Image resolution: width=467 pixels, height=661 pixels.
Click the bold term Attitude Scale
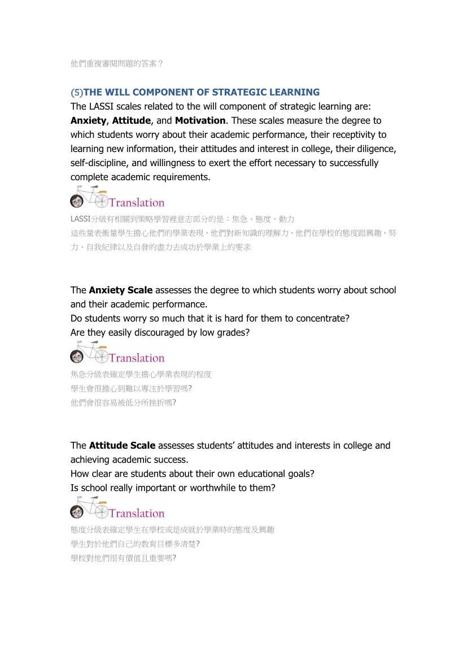pos(122,445)
